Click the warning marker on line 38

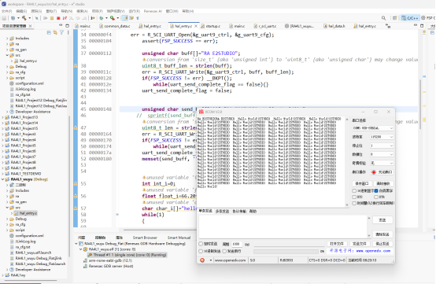pyautogui.click(x=76, y=66)
